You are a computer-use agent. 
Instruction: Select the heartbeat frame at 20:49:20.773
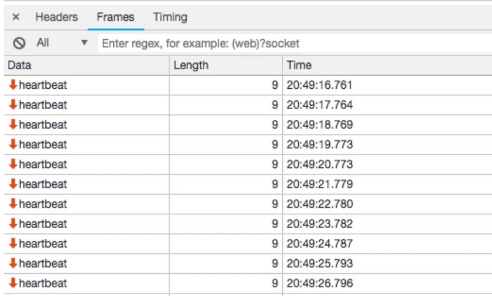click(43, 164)
